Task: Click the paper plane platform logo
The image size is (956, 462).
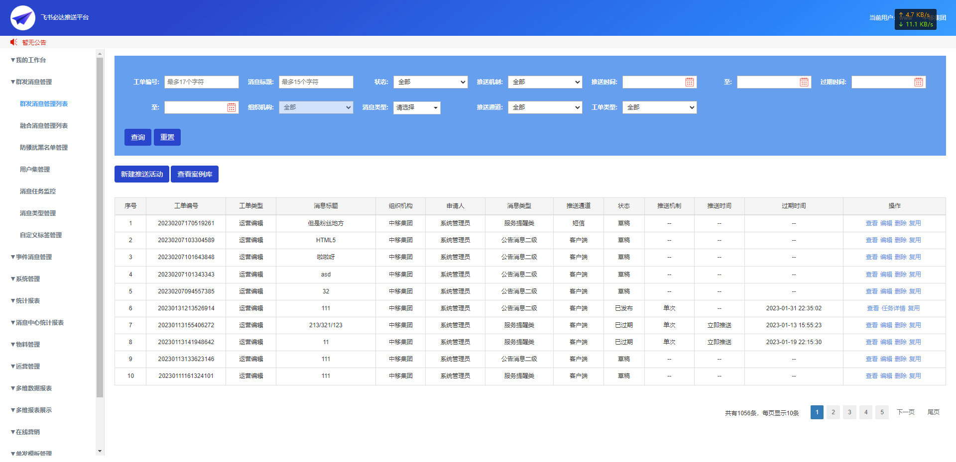Action: click(22, 18)
